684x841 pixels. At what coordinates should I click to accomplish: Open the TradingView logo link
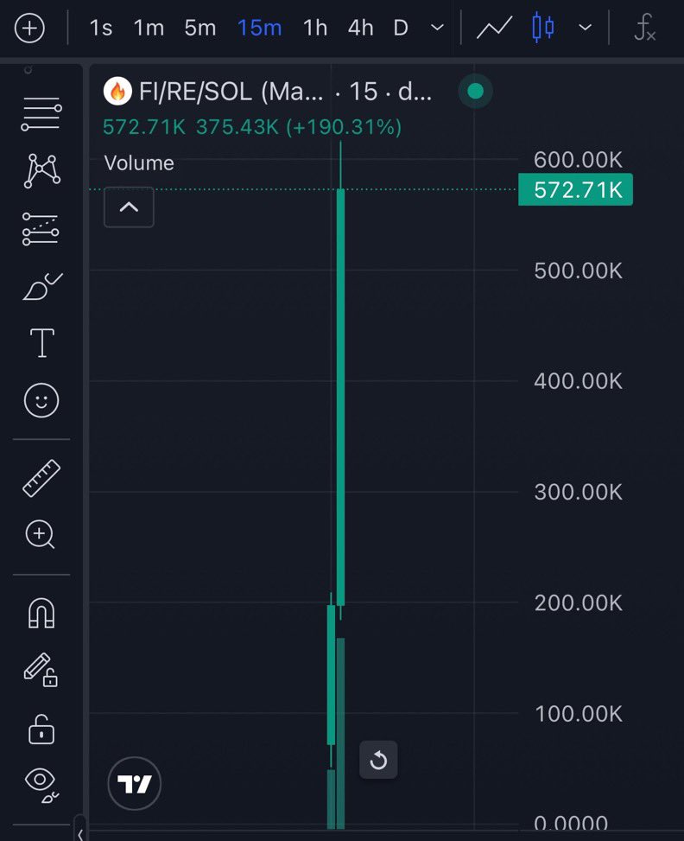click(x=134, y=784)
